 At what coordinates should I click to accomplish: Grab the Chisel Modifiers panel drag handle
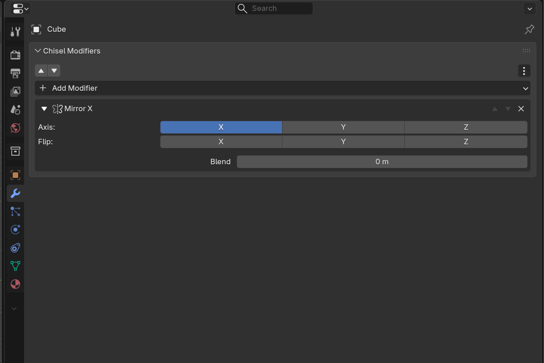click(x=526, y=51)
